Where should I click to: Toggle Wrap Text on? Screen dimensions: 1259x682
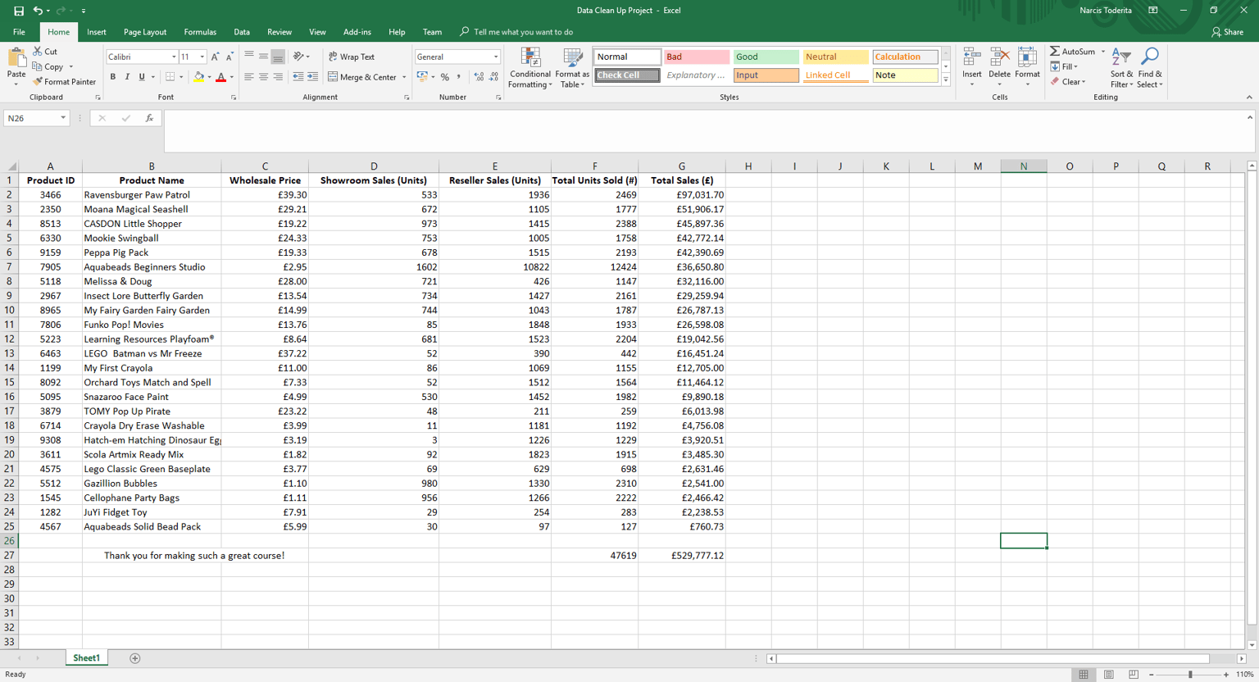click(352, 57)
